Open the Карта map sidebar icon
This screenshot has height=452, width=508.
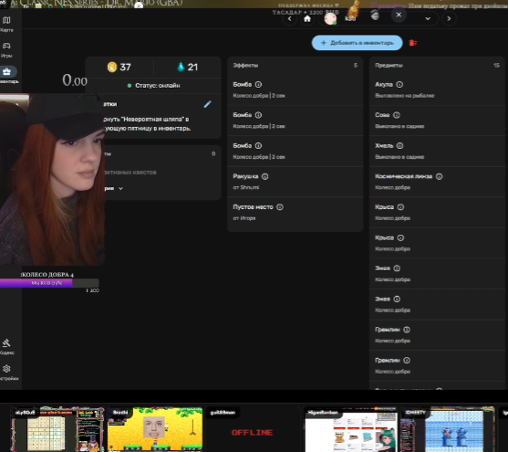click(x=6, y=21)
